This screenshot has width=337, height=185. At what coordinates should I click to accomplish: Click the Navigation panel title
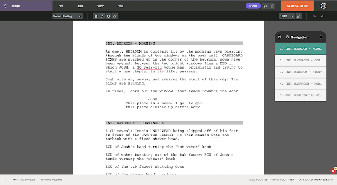tap(299, 37)
